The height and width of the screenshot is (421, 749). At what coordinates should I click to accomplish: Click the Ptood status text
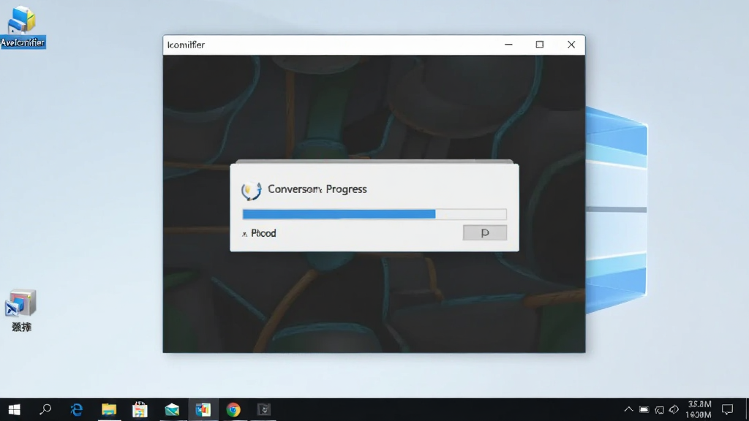(263, 233)
